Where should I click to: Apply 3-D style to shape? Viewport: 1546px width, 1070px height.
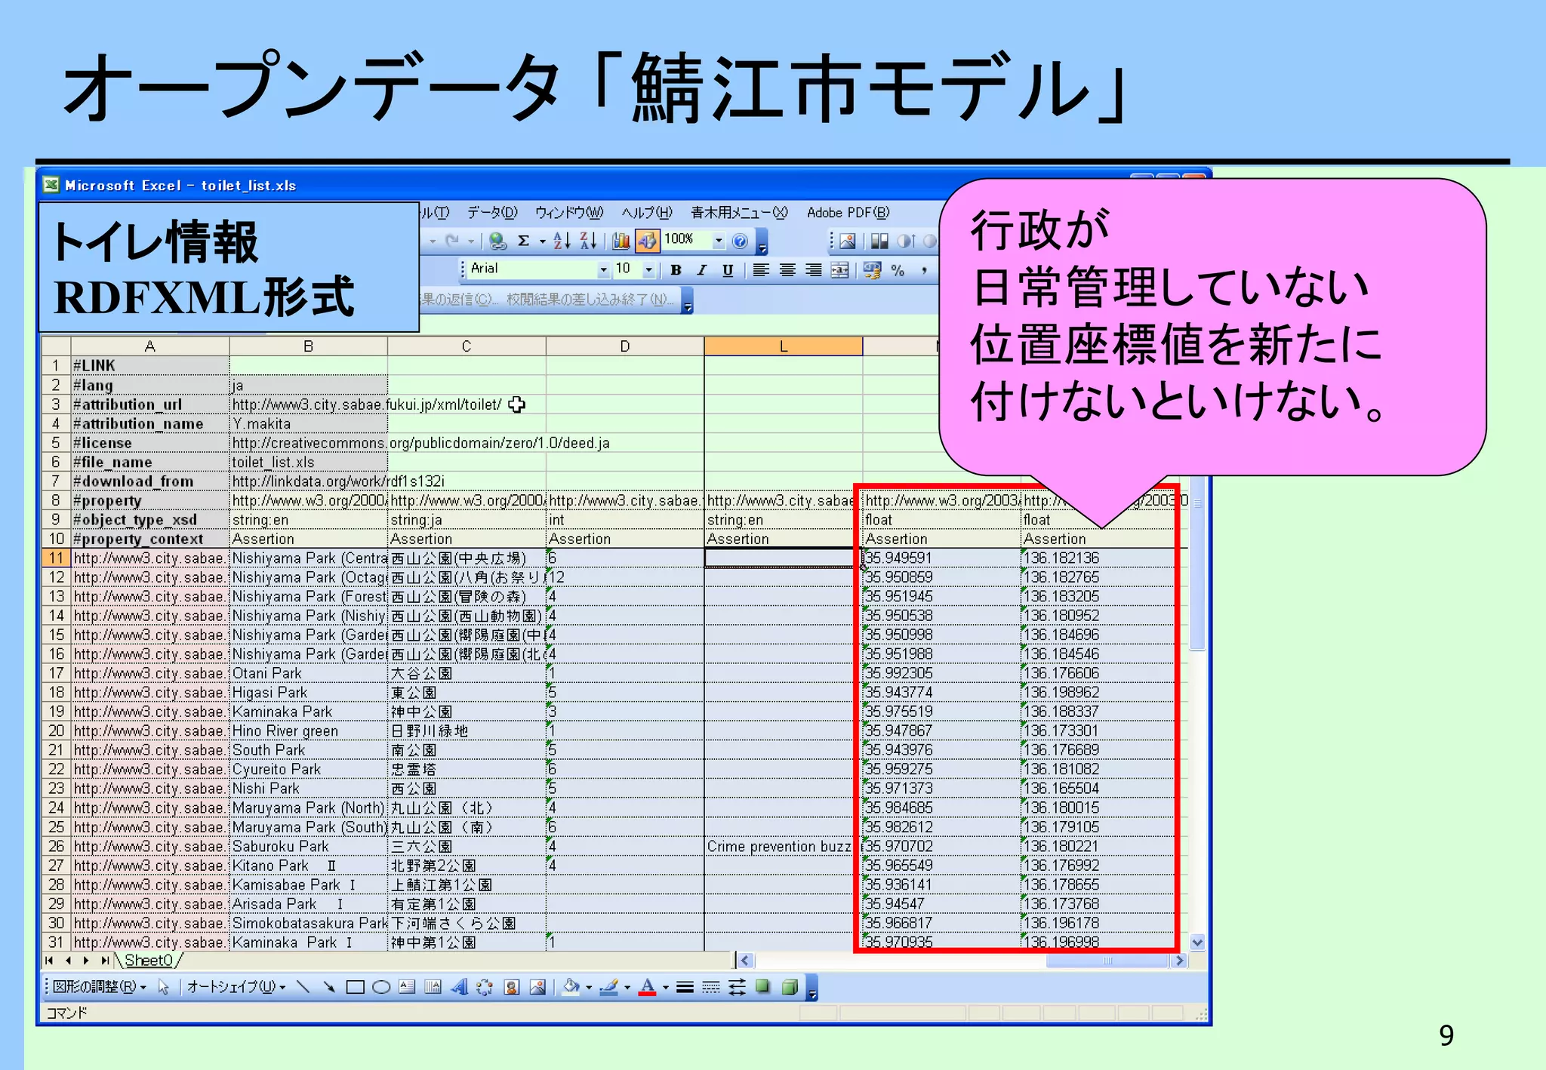tap(790, 987)
